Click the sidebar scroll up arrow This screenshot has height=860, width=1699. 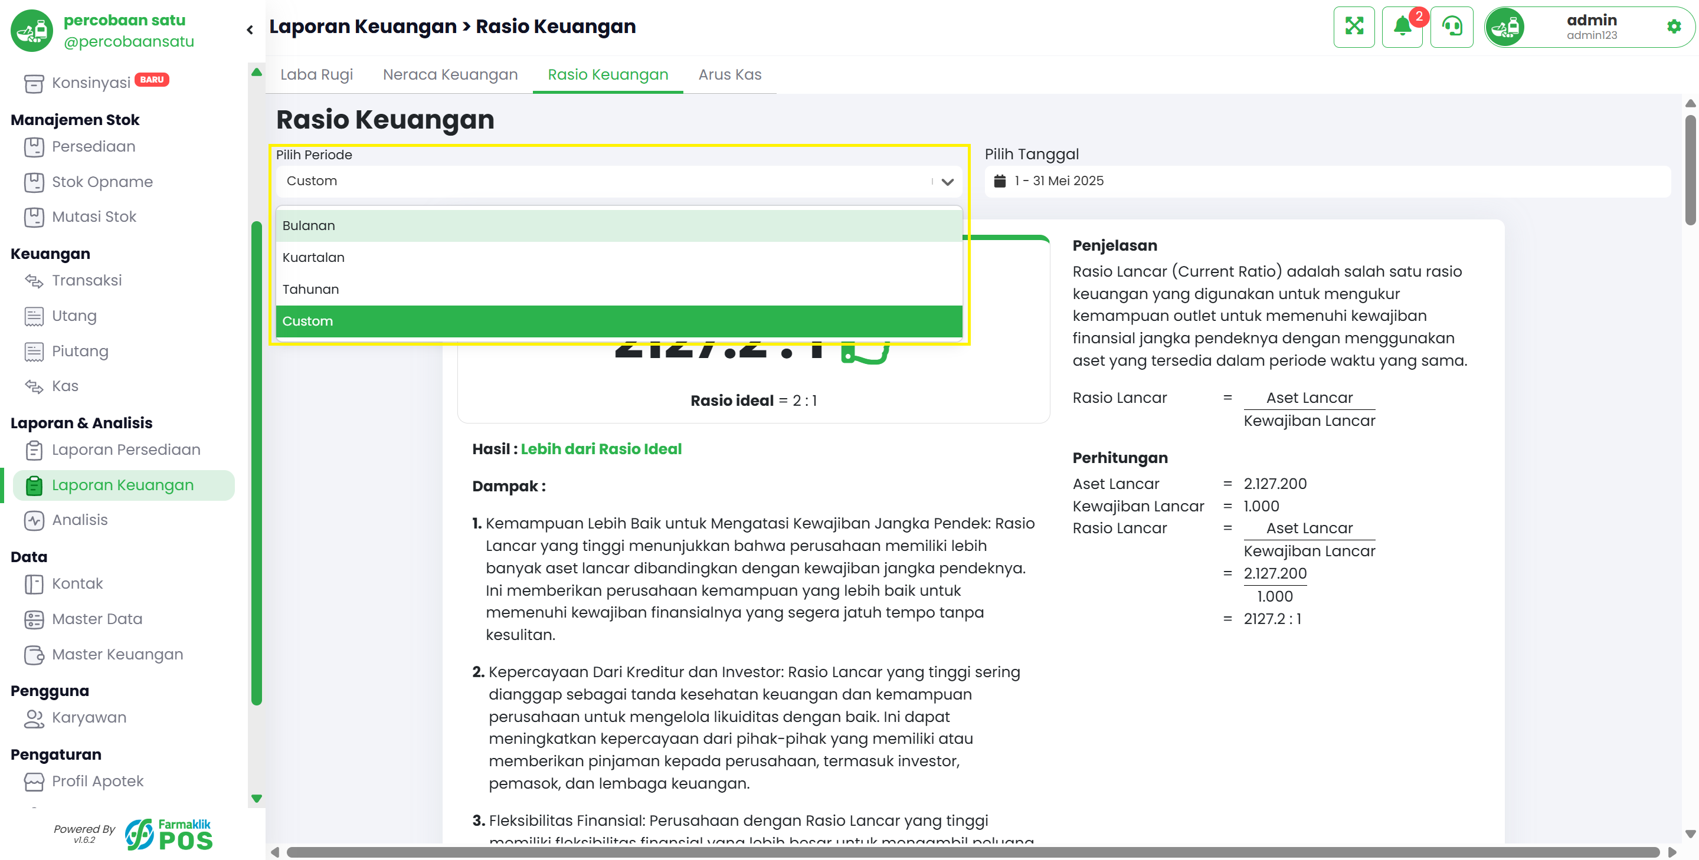point(257,73)
